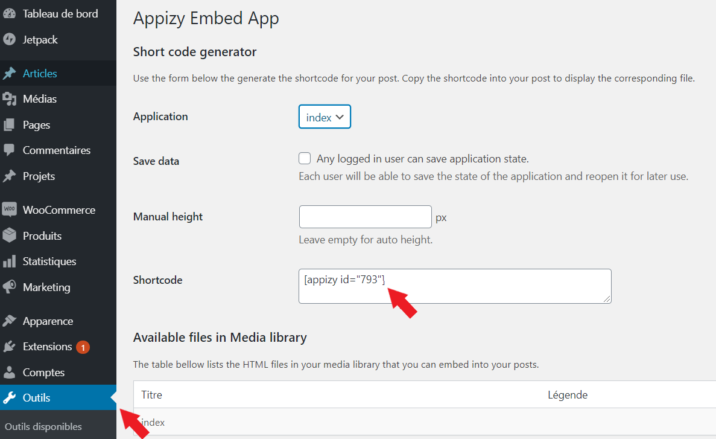Open the Application index dropdown
Image resolution: width=716 pixels, height=439 pixels.
click(x=325, y=117)
